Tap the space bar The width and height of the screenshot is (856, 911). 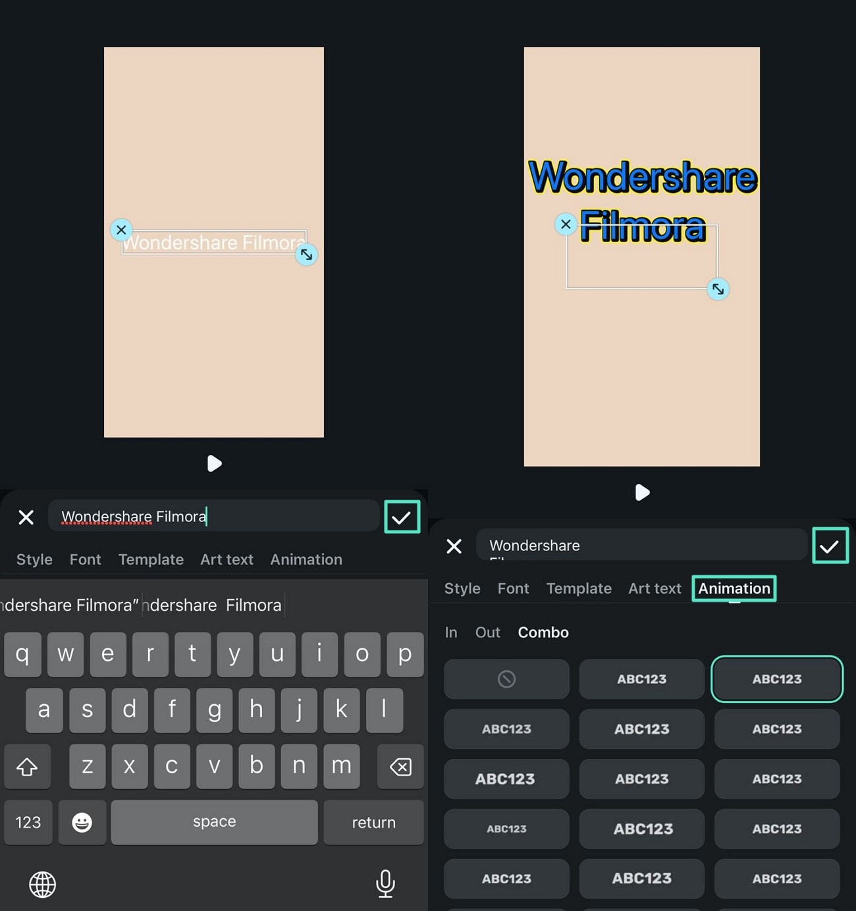point(214,822)
